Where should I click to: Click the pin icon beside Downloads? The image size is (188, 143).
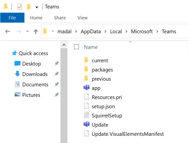(57, 74)
